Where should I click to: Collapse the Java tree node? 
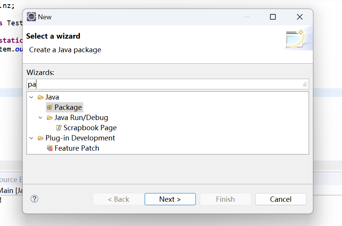click(x=31, y=97)
